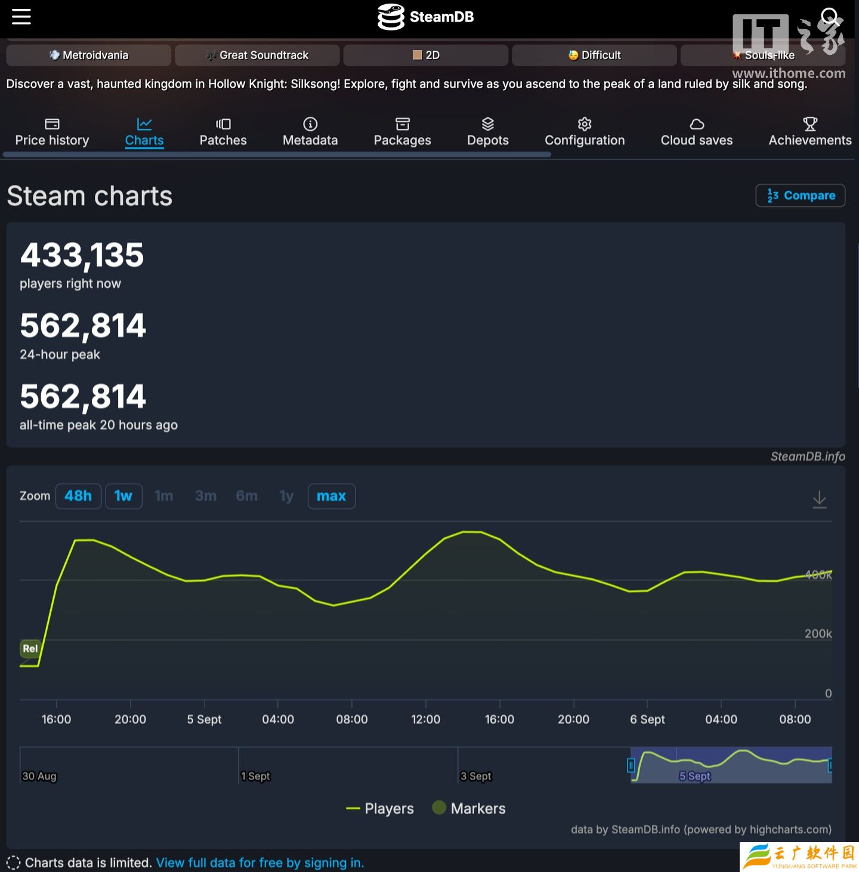This screenshot has width=859, height=872.
Task: Select the Souls-like tag
Action: 763,55
